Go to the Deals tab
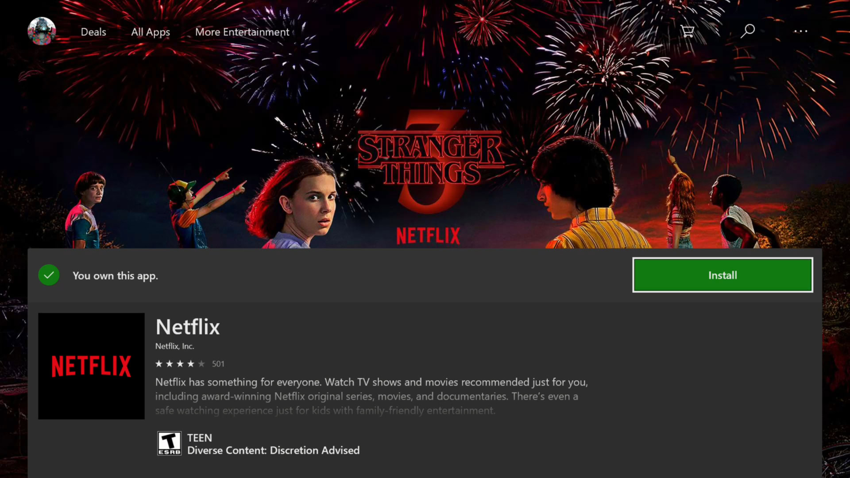 93,32
